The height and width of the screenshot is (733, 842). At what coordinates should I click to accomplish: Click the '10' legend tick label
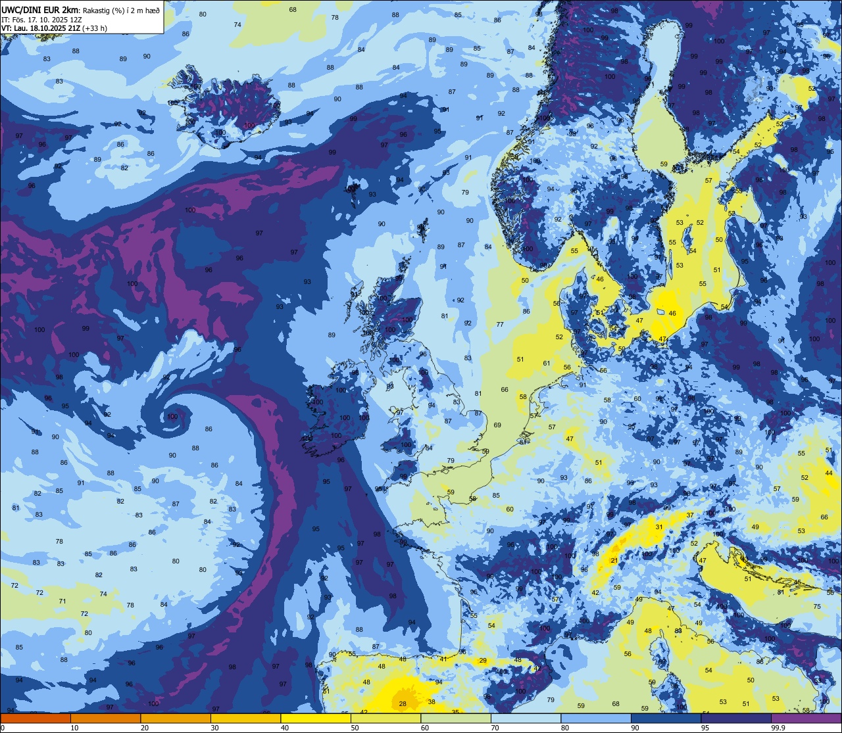75,728
